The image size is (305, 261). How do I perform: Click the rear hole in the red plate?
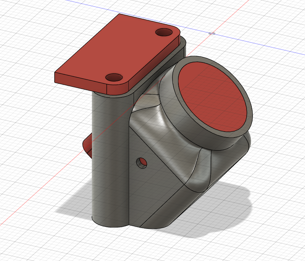click(x=164, y=32)
